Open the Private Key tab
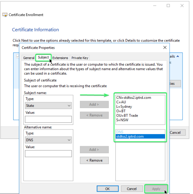193x194 pixels. pyautogui.click(x=80, y=58)
